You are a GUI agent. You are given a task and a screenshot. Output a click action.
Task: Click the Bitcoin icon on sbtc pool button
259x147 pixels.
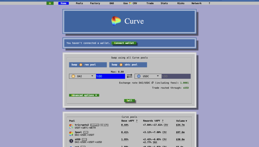pyautogui.click(x=121, y=65)
